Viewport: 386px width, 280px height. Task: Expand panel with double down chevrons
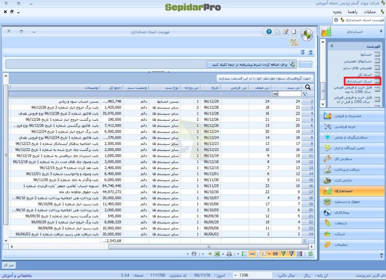pos(303,52)
